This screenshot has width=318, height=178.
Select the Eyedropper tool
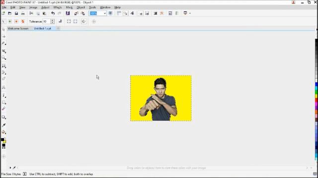[x=3, y=125]
